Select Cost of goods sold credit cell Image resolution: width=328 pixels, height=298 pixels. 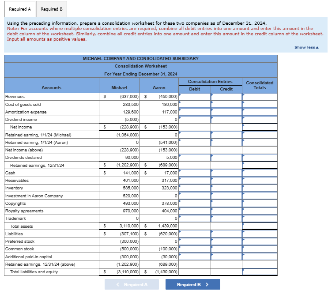[226, 104]
